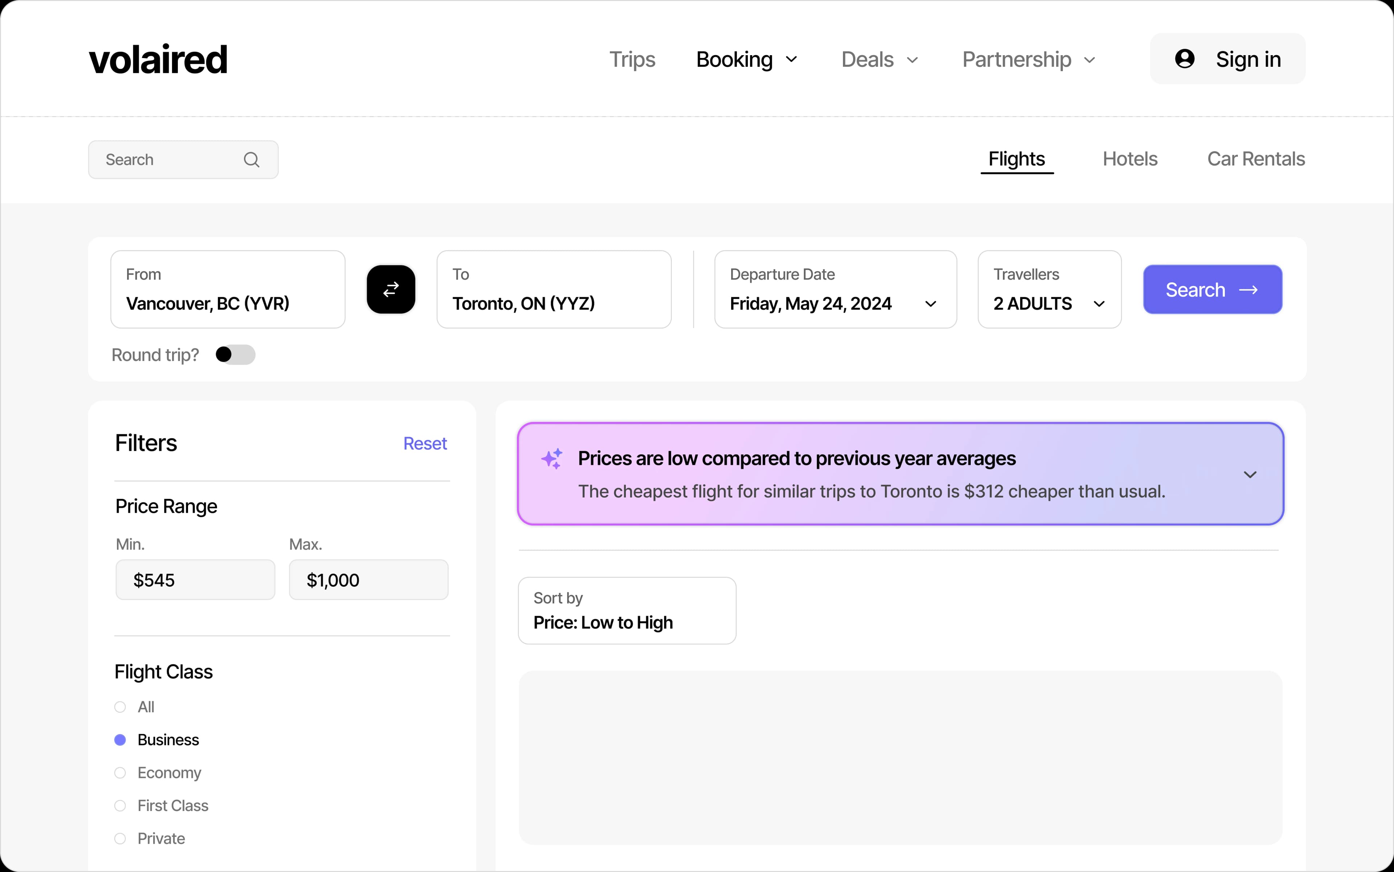Click the Sign in button

tap(1228, 59)
